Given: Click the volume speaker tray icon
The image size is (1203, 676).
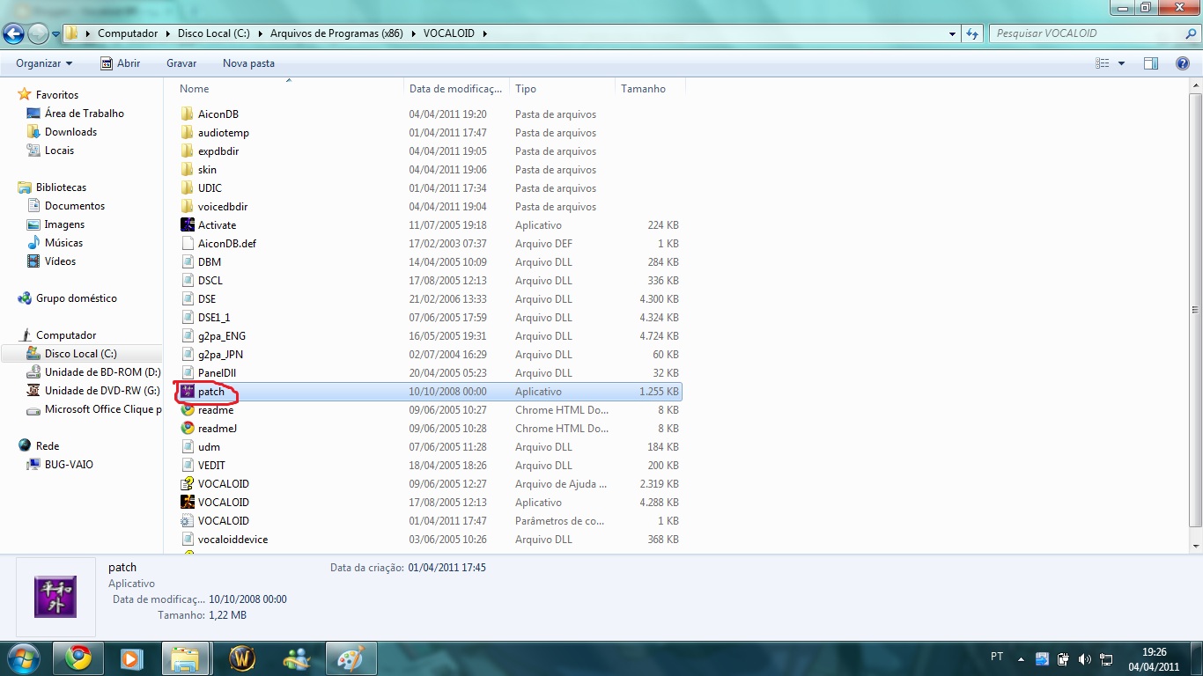Looking at the screenshot, I should pyautogui.click(x=1084, y=659).
